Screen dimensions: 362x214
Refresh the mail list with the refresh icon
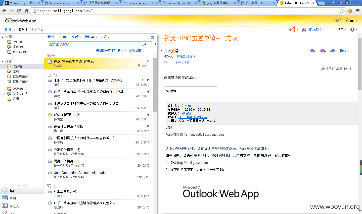click(x=152, y=37)
